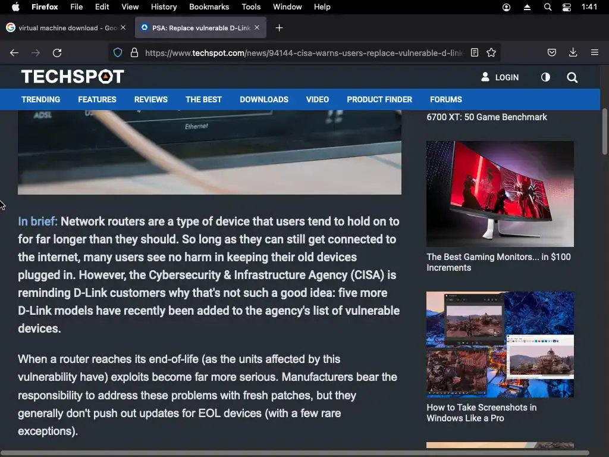Screen dimensions: 609x457
Task: Open the tracking protection shield
Action: [x=118, y=52]
